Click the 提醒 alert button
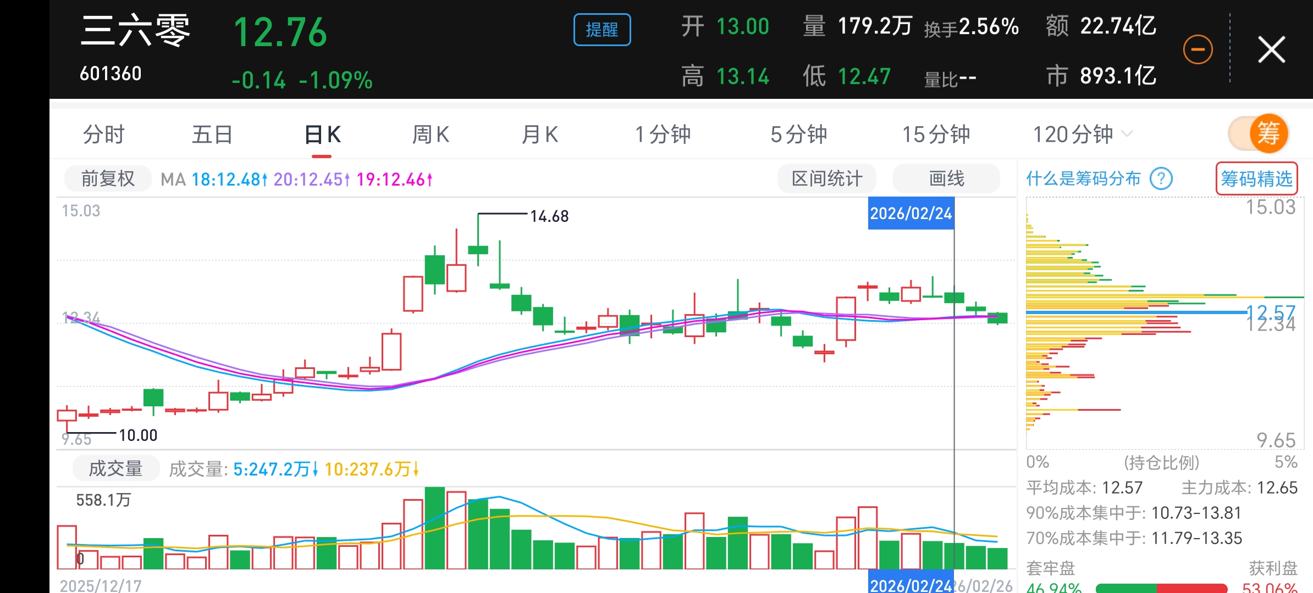The image size is (1313, 593). point(602,30)
